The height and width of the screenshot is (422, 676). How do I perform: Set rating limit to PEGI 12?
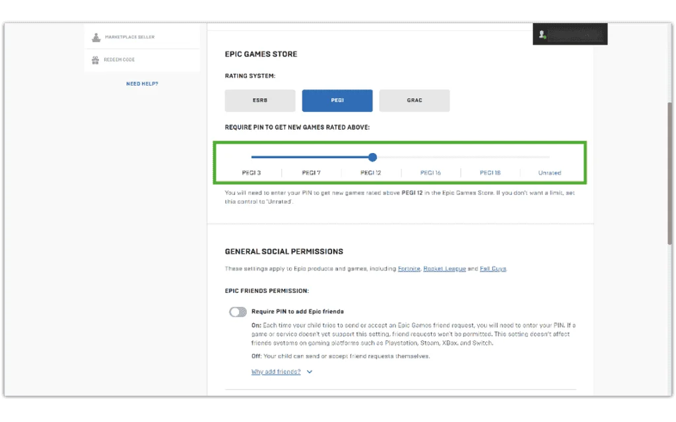[x=371, y=173]
